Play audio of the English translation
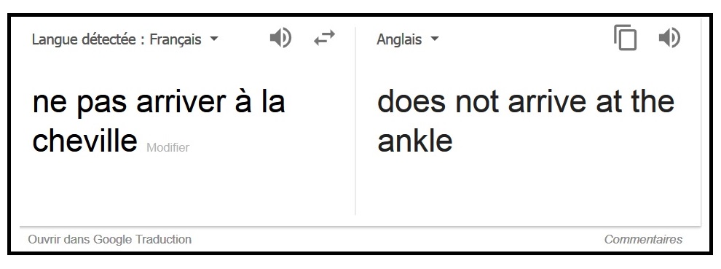This screenshot has width=721, height=269. coord(669,38)
